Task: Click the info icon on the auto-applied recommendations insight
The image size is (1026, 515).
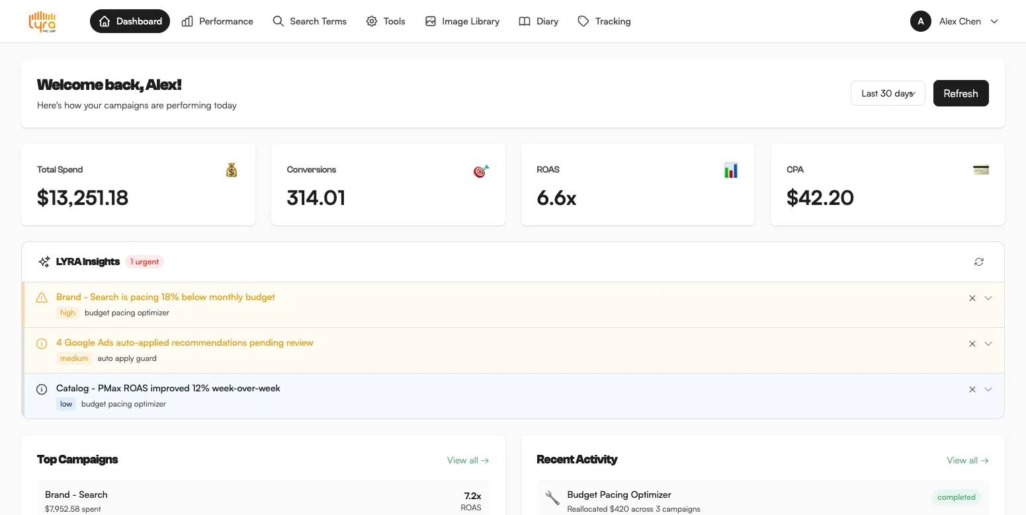Action: coord(42,343)
